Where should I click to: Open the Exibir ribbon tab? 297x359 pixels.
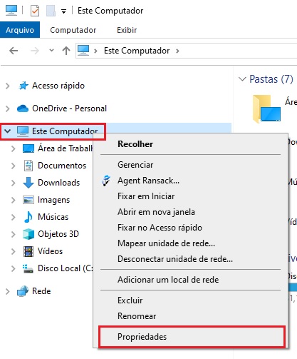point(127,30)
